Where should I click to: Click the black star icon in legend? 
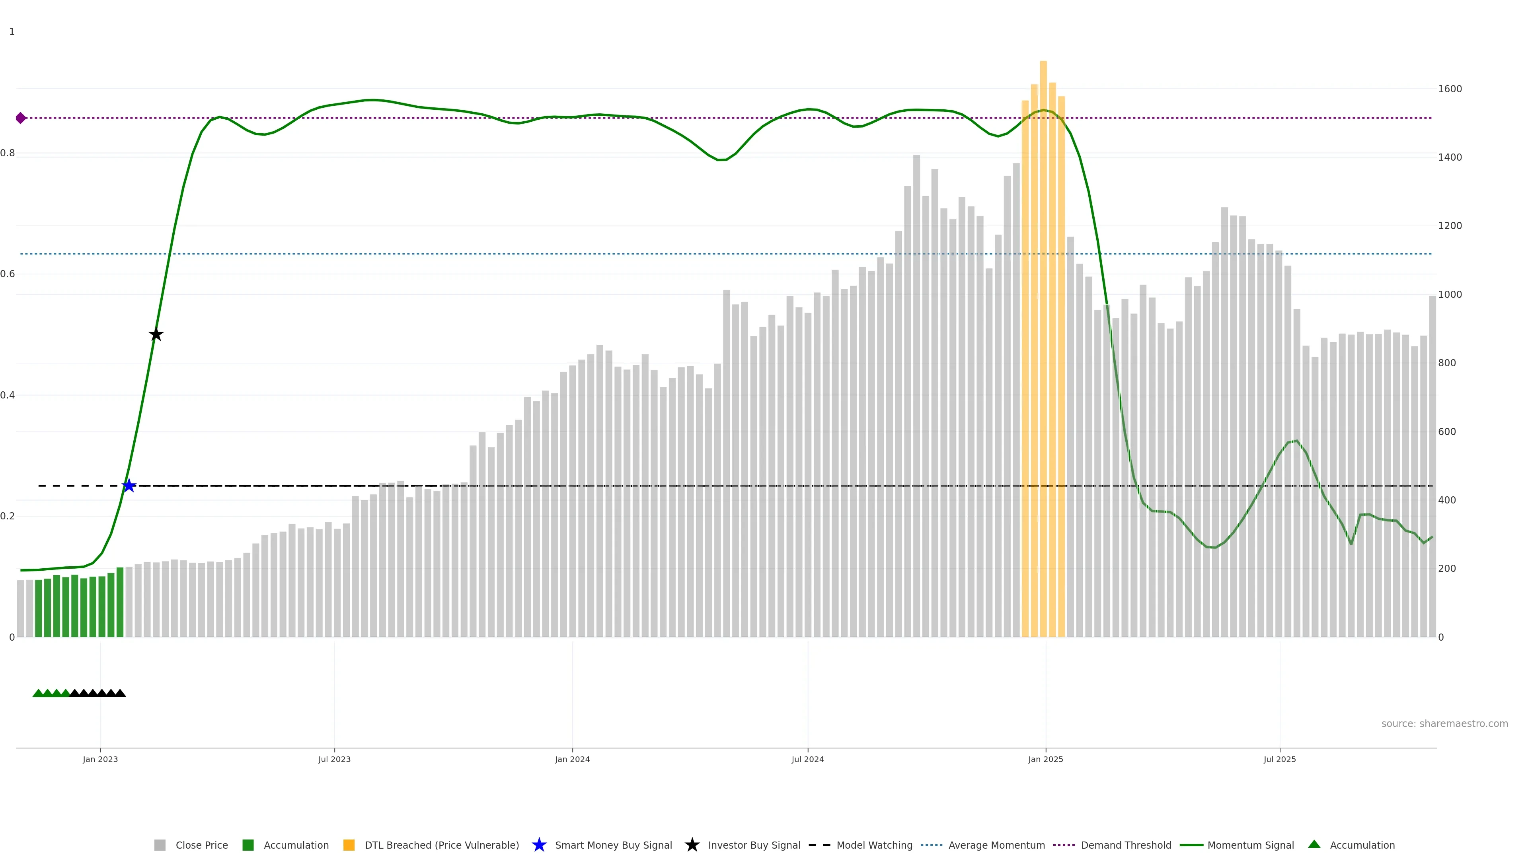(x=692, y=845)
